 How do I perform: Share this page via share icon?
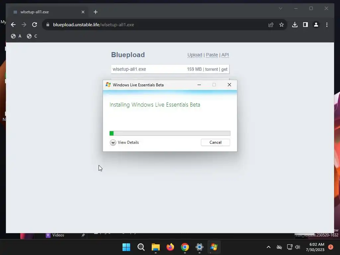[x=271, y=25]
